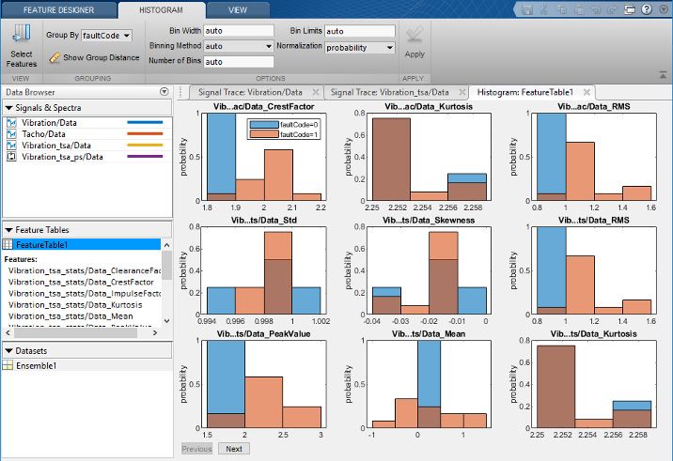
Task: Click the blue Vibration/Data color line
Action: (x=145, y=123)
